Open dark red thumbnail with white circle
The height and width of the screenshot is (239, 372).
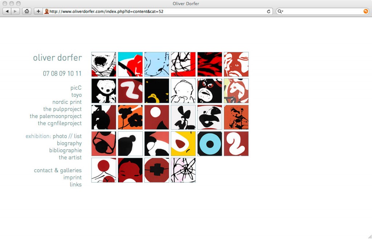157,117
